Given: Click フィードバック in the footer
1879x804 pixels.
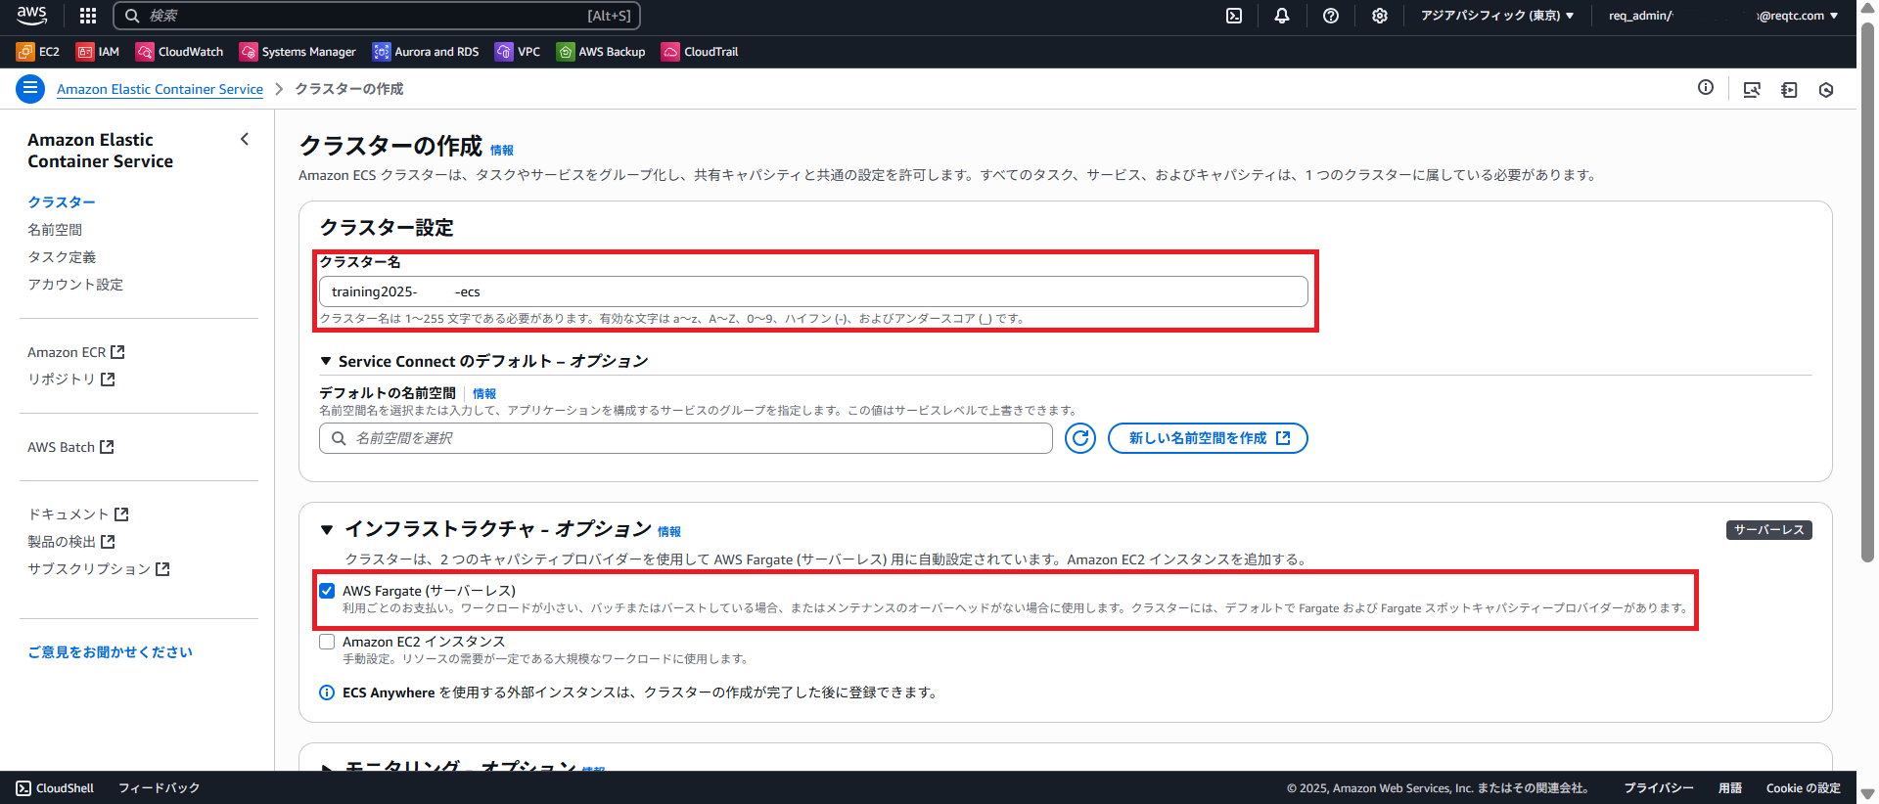Looking at the screenshot, I should (159, 788).
